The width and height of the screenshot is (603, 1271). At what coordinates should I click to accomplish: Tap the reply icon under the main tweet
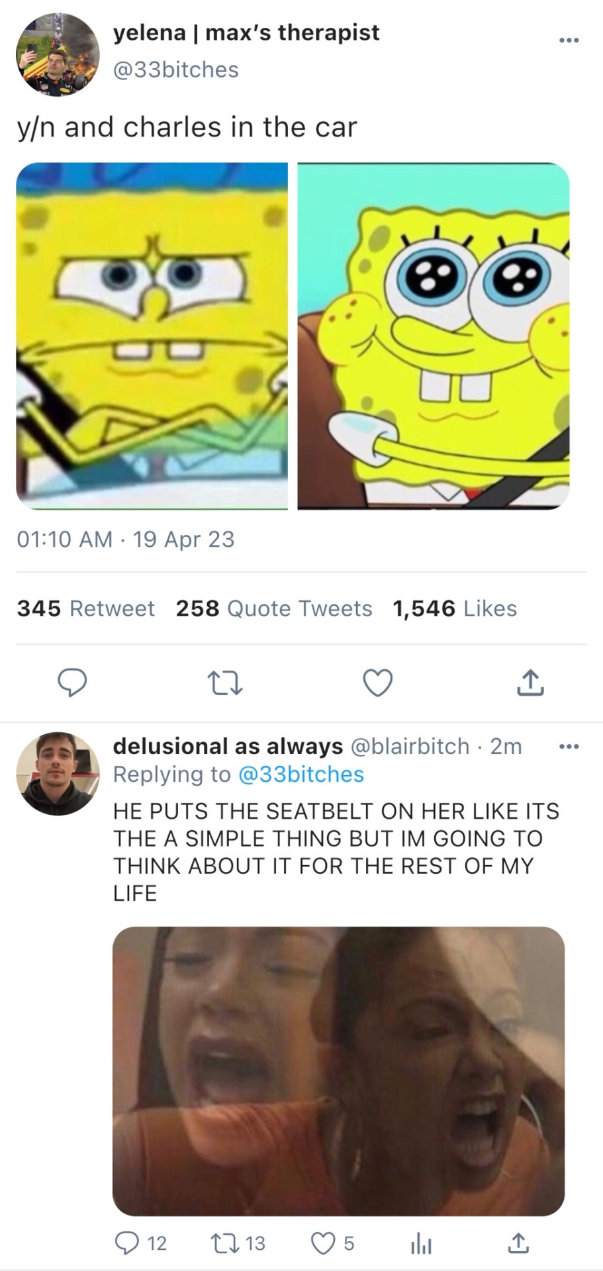point(72,683)
